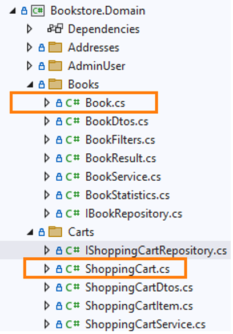233x334 pixels.
Task: Click the C# file icon for IShoppingCartRepository.cs
Action: point(73,250)
